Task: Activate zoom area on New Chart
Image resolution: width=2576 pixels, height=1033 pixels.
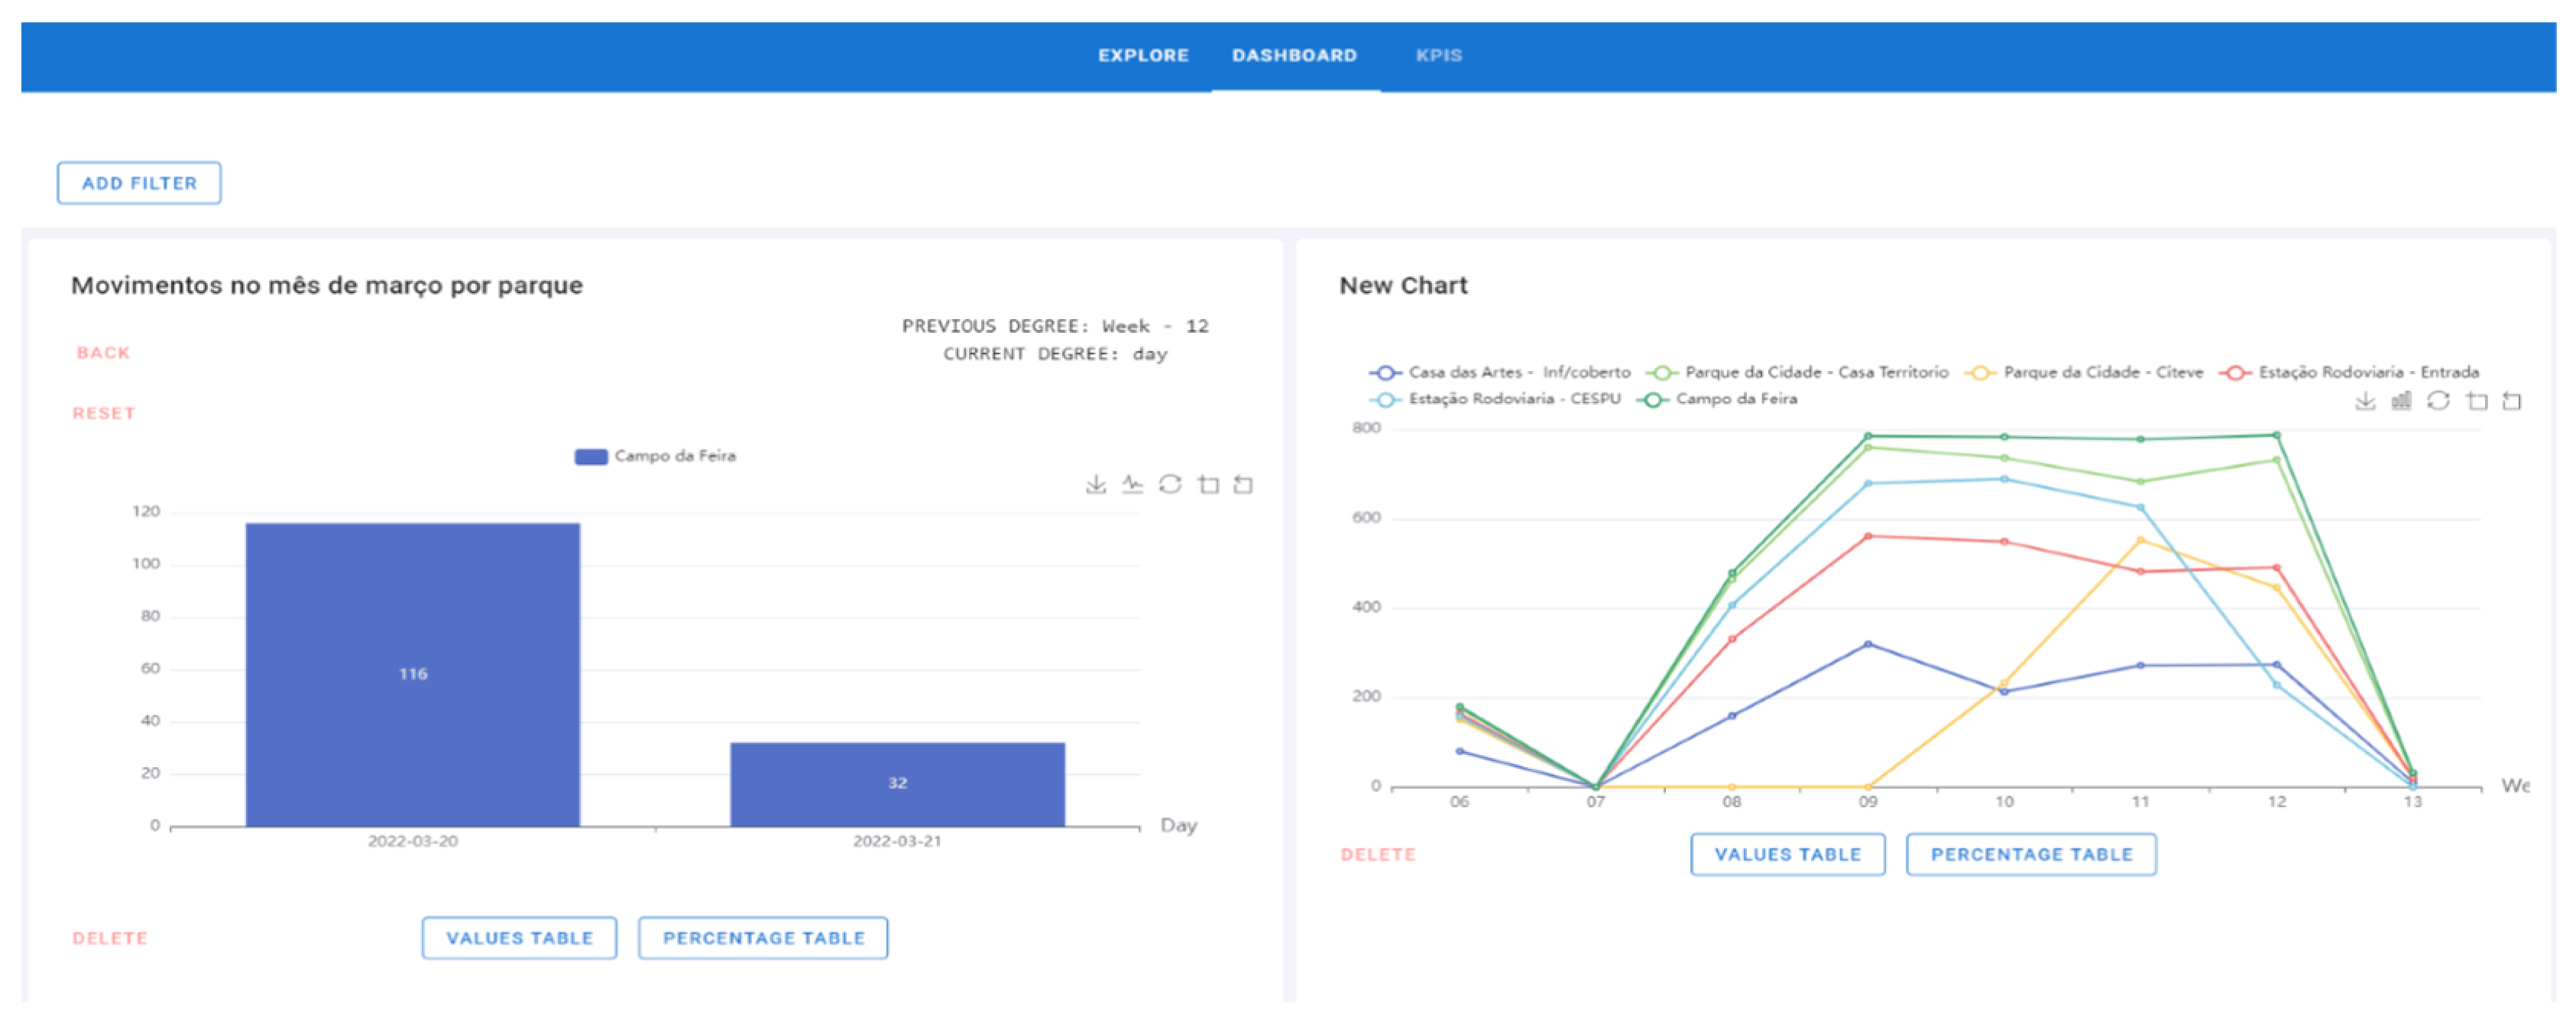Action: point(2477,402)
